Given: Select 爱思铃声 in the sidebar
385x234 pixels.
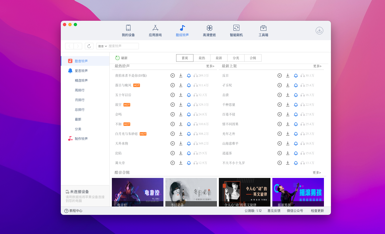Looking at the screenshot, I should [x=81, y=71].
